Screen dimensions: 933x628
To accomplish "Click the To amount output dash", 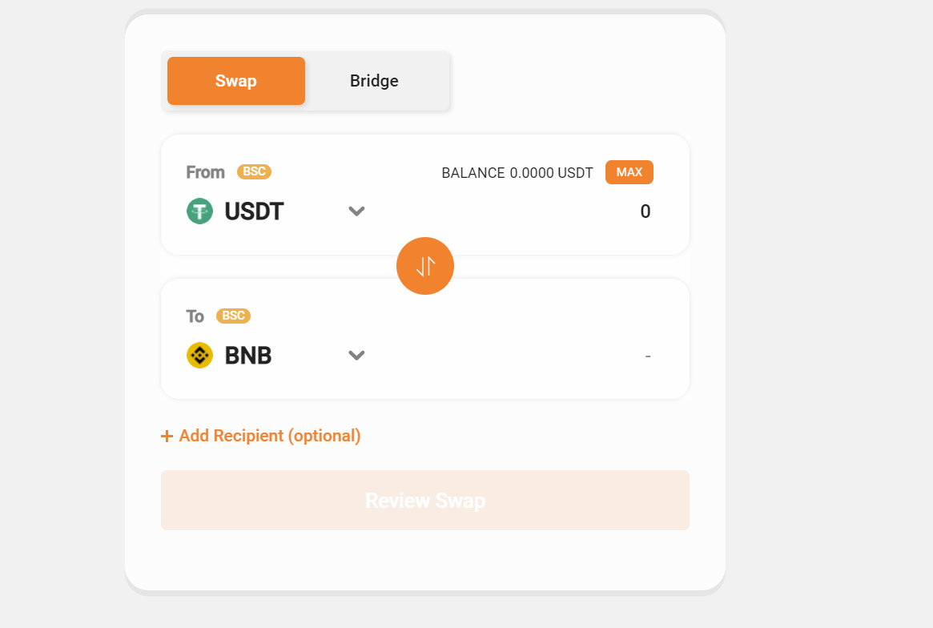I will [647, 355].
